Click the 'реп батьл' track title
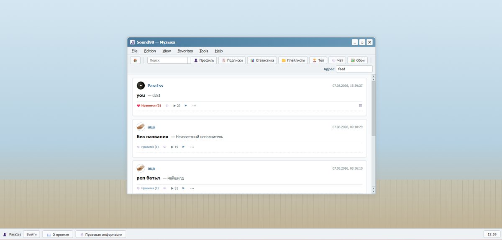 148,178
